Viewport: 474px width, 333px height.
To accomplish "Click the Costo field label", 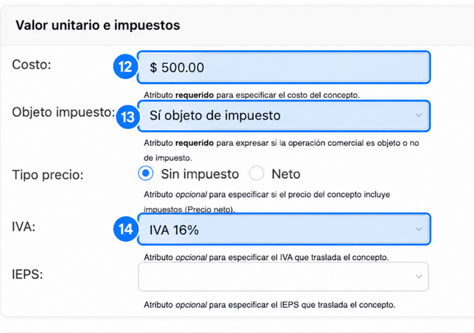I will click(31, 64).
